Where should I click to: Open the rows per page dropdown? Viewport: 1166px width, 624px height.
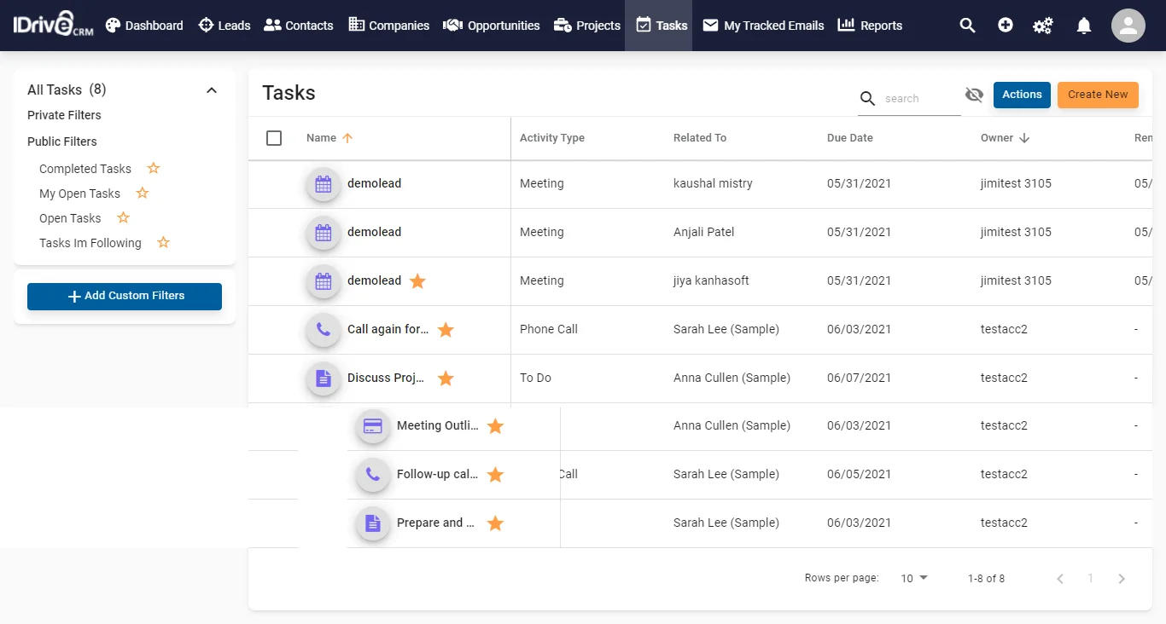click(914, 578)
